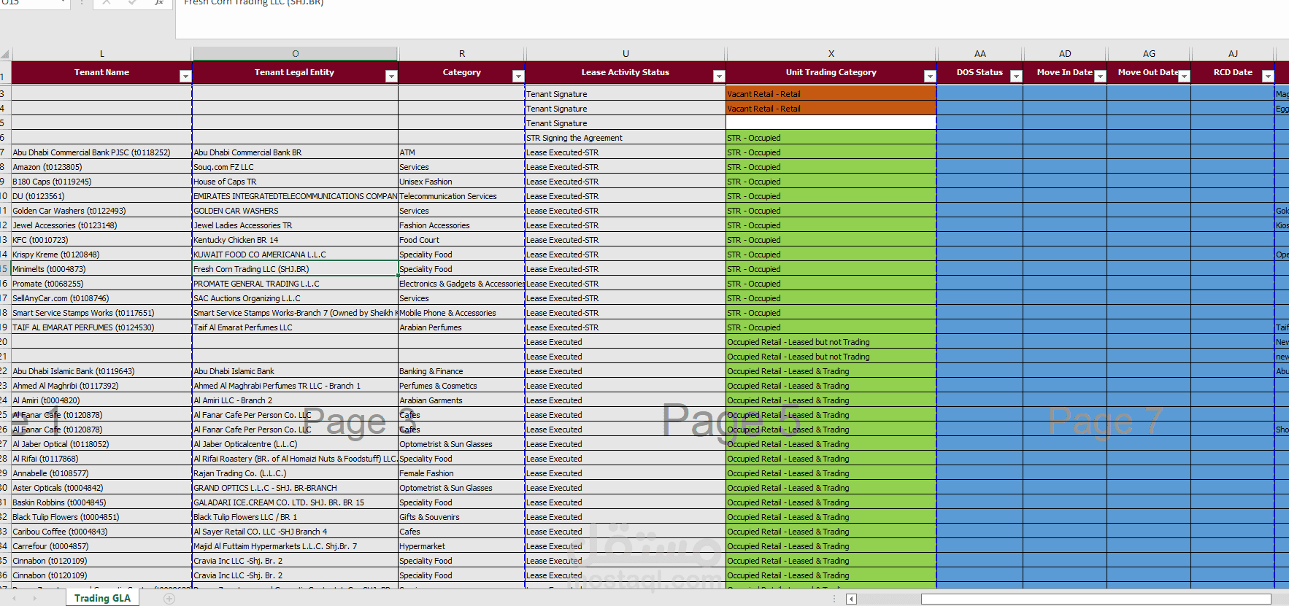Select the SellAnyCar.com (t0108746) cell

point(102,298)
